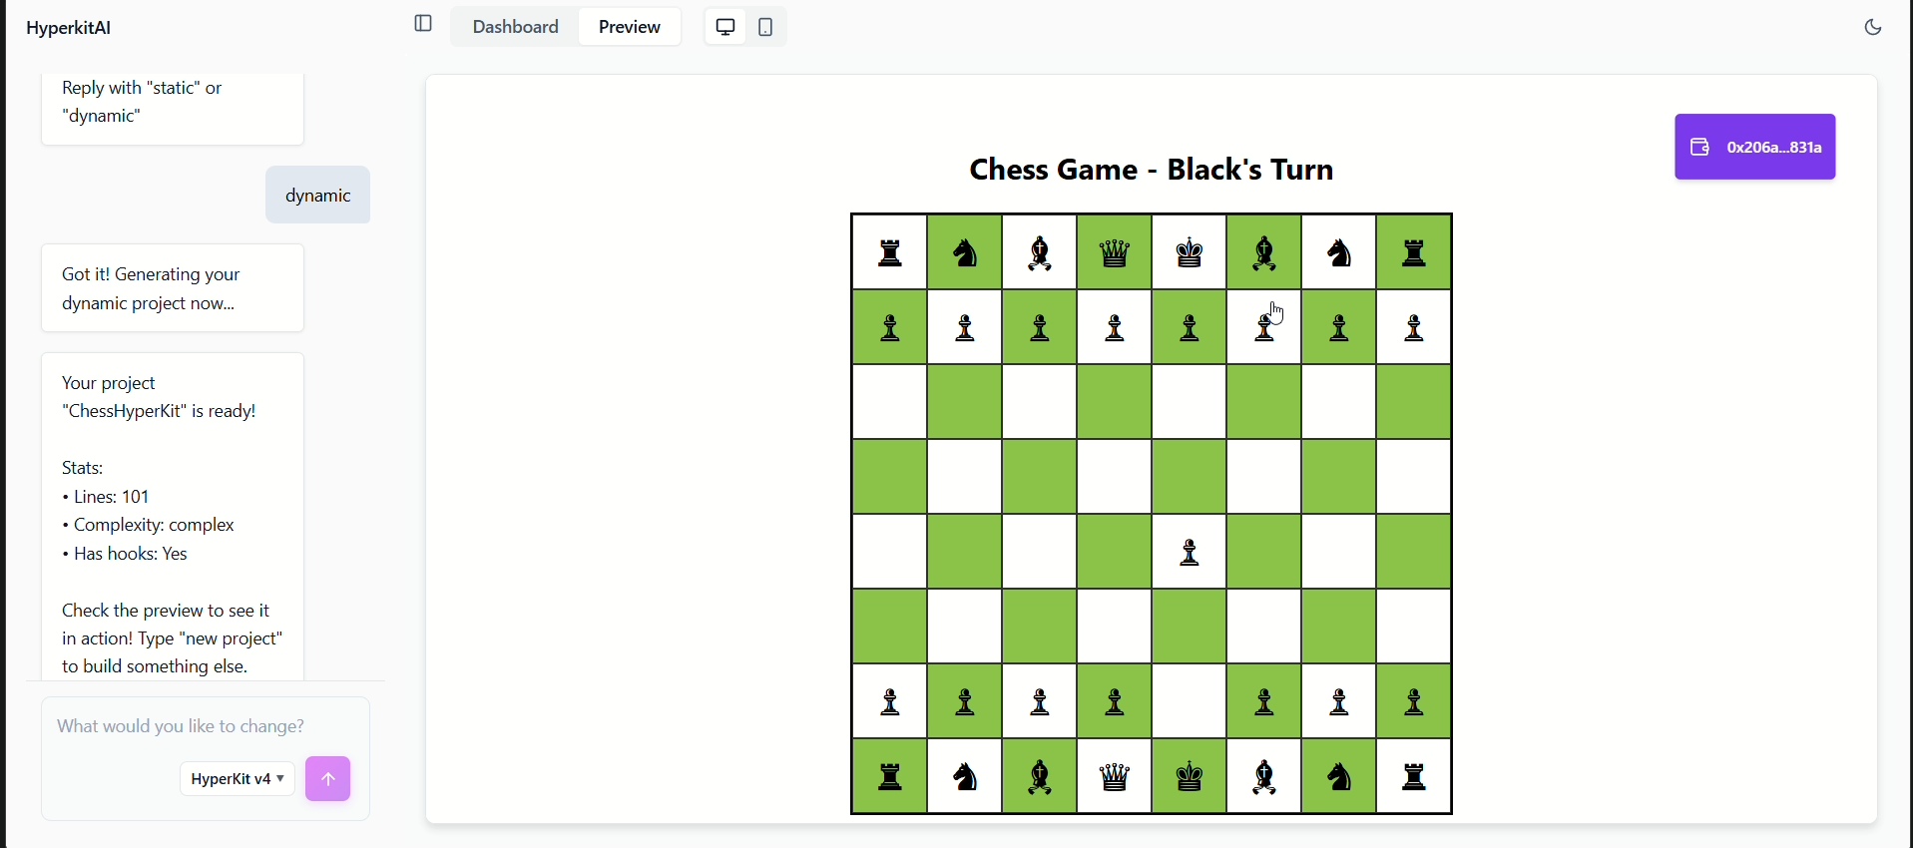
Task: Pick the knight next to the top-left rook
Action: pyautogui.click(x=965, y=253)
